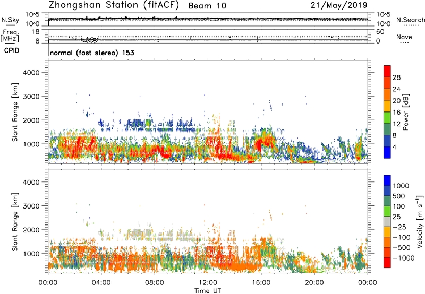This screenshot has width=425, height=294.
Task: Click the "20" label on power colorbar
Action: [396, 101]
